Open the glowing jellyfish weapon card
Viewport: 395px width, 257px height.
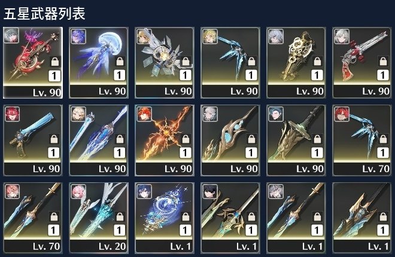99,63
